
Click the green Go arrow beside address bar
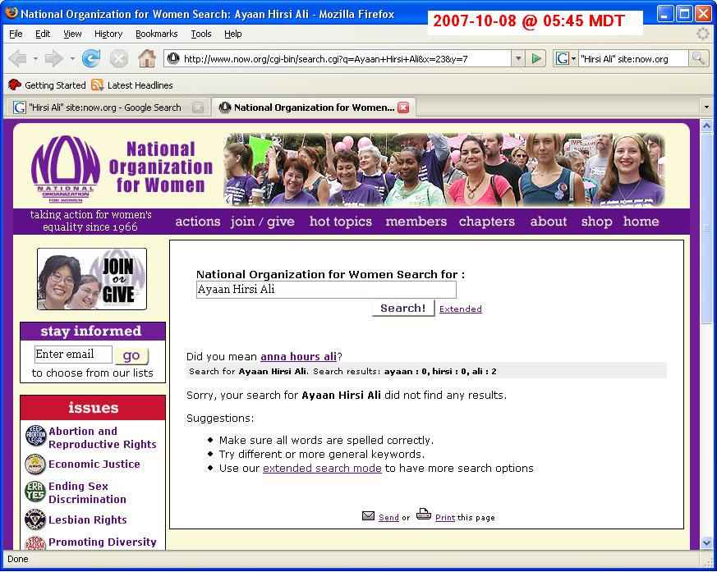tap(536, 58)
